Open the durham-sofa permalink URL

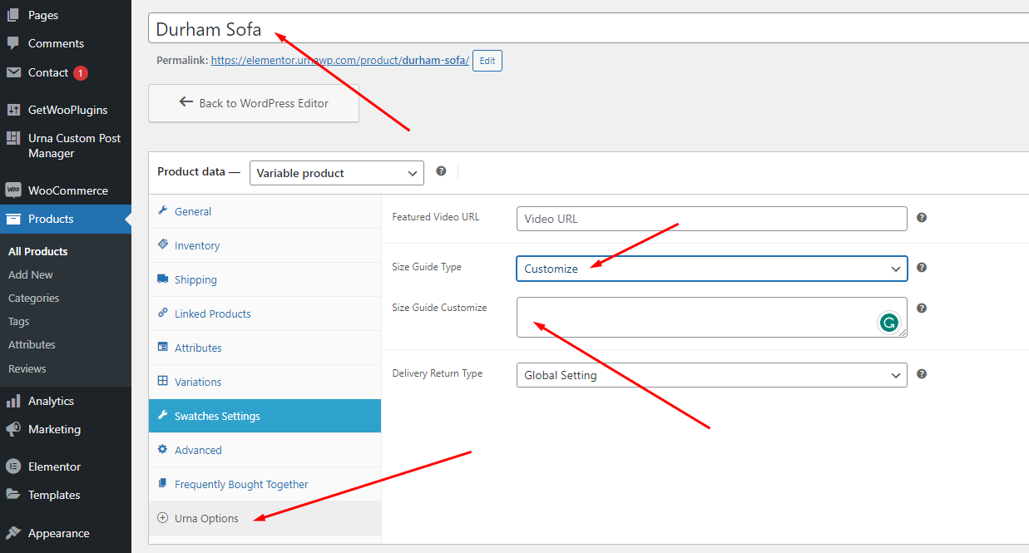340,61
